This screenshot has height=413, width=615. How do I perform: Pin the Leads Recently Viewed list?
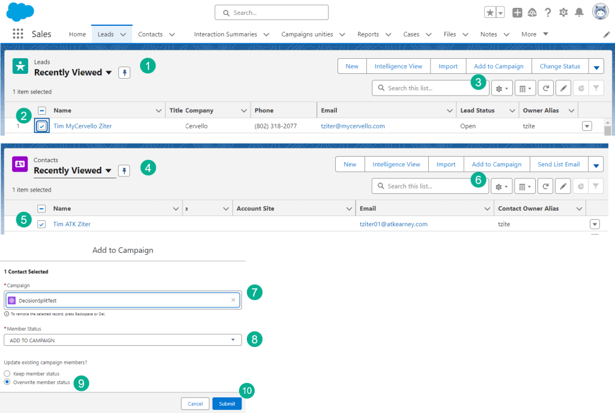point(124,73)
